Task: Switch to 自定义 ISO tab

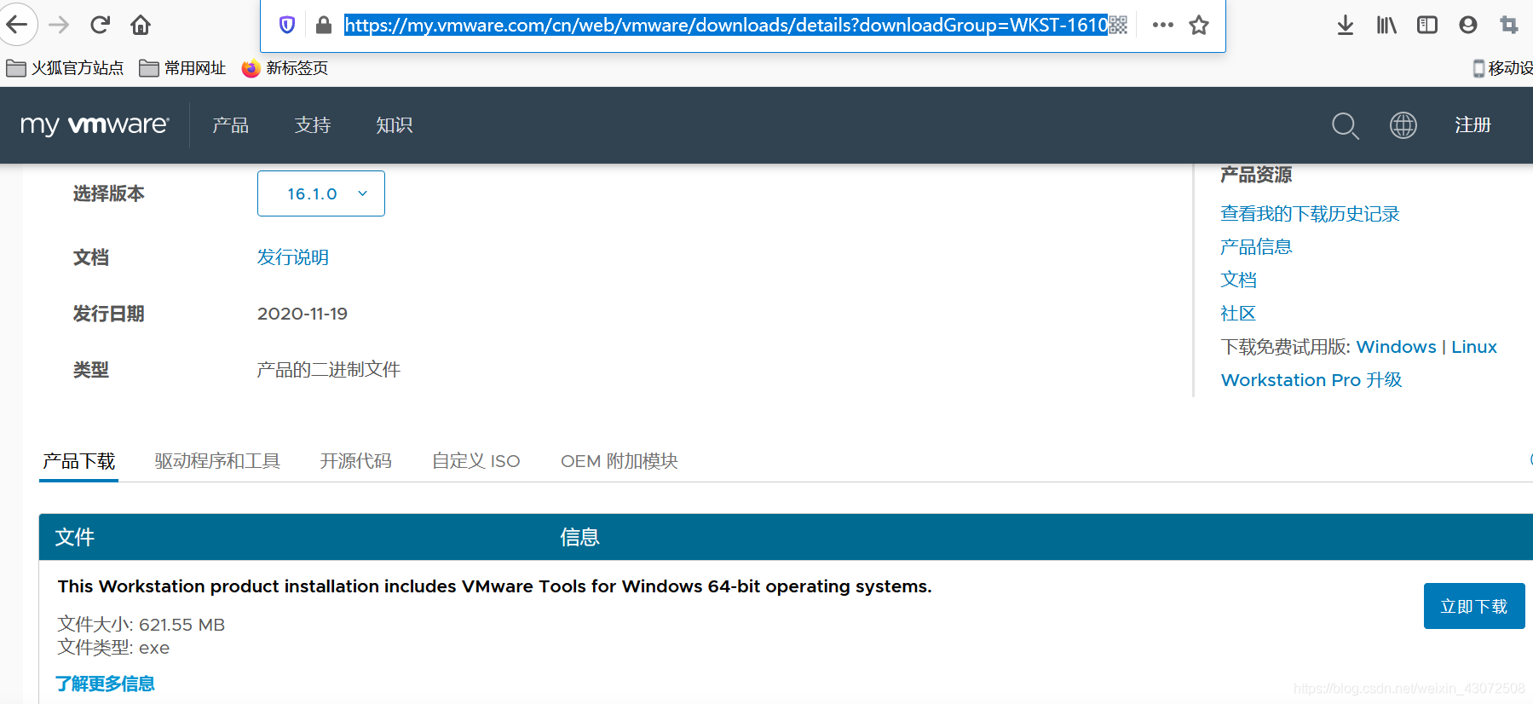Action: [475, 461]
